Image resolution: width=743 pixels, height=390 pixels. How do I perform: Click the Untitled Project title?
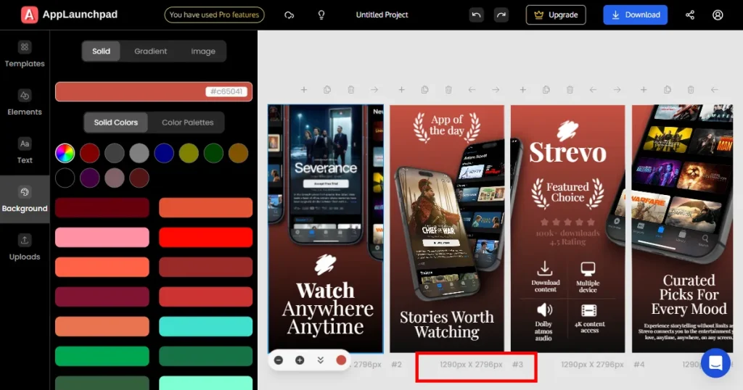[x=382, y=14]
